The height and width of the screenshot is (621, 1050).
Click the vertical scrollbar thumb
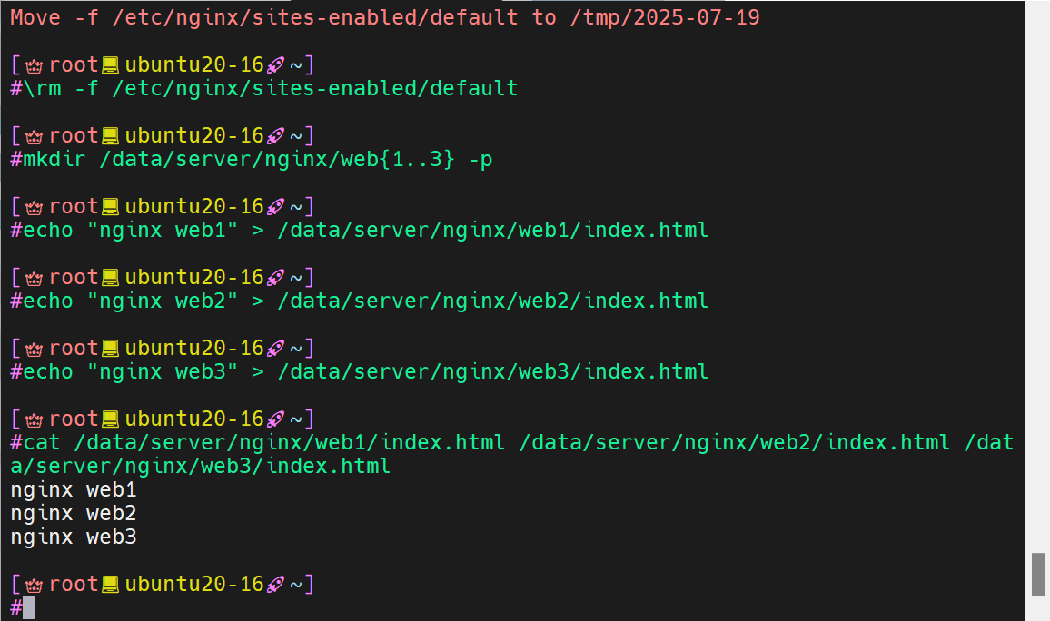(x=1038, y=574)
